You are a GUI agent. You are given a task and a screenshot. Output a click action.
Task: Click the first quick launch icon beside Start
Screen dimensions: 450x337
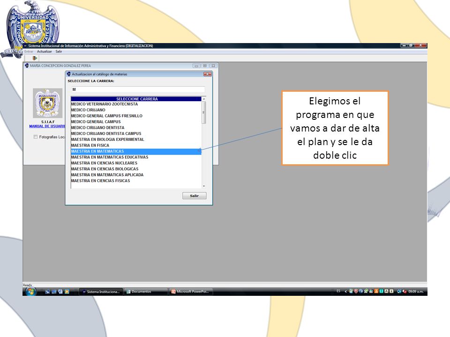coord(47,292)
